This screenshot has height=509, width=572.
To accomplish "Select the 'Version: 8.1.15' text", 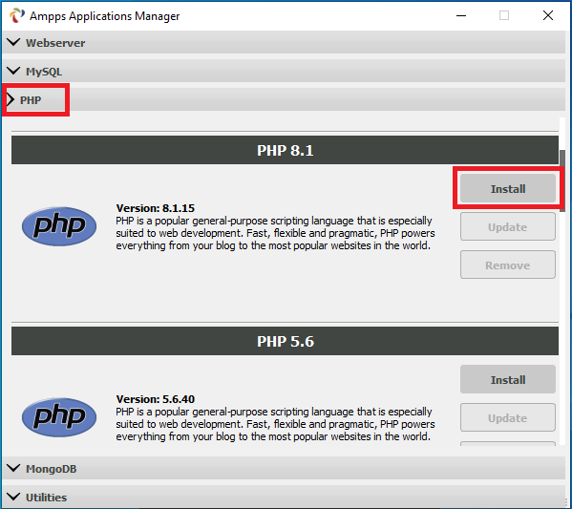I will tap(156, 208).
